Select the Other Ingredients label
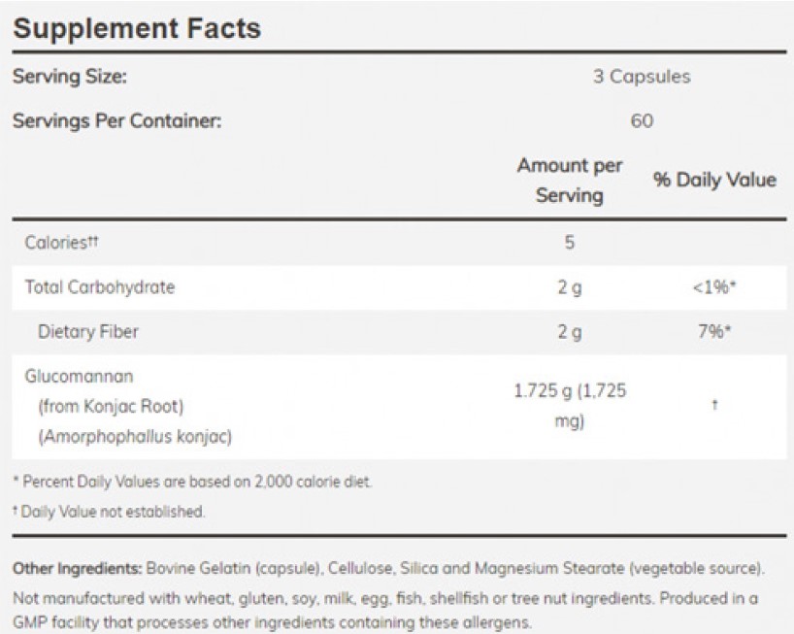This screenshot has width=794, height=634. (x=75, y=568)
